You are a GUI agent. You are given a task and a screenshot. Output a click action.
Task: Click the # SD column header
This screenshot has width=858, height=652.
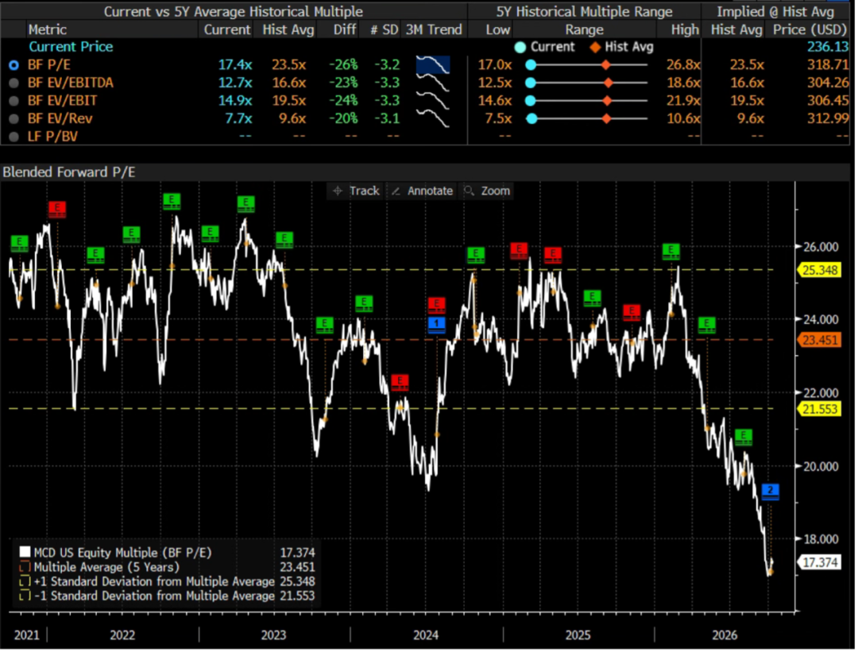385,29
